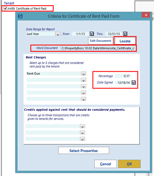154x176 pixels.
Task: Open the Thru date calendar picker
Action: click(x=125, y=34)
